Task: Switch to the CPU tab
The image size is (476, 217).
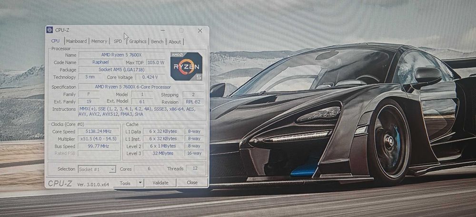Action: click(x=56, y=41)
